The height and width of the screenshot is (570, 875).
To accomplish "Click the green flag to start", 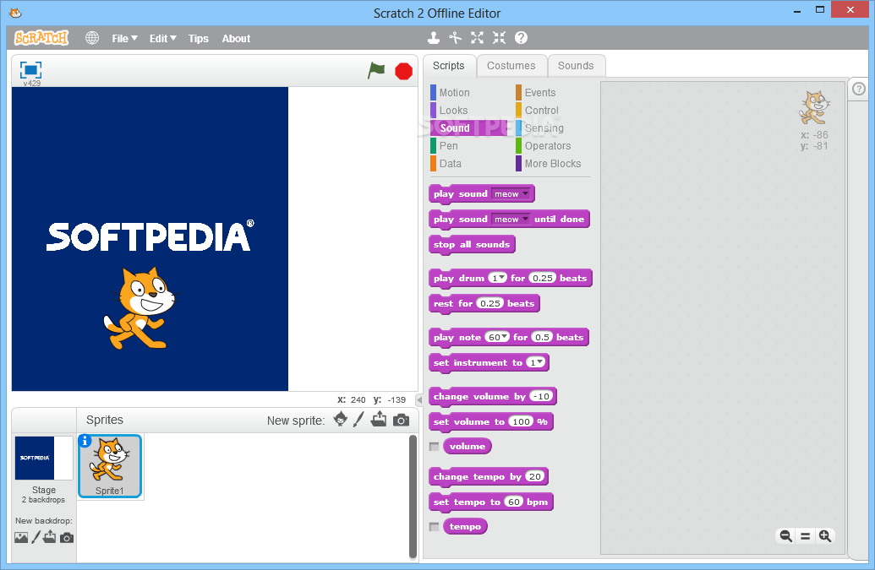I will (376, 71).
